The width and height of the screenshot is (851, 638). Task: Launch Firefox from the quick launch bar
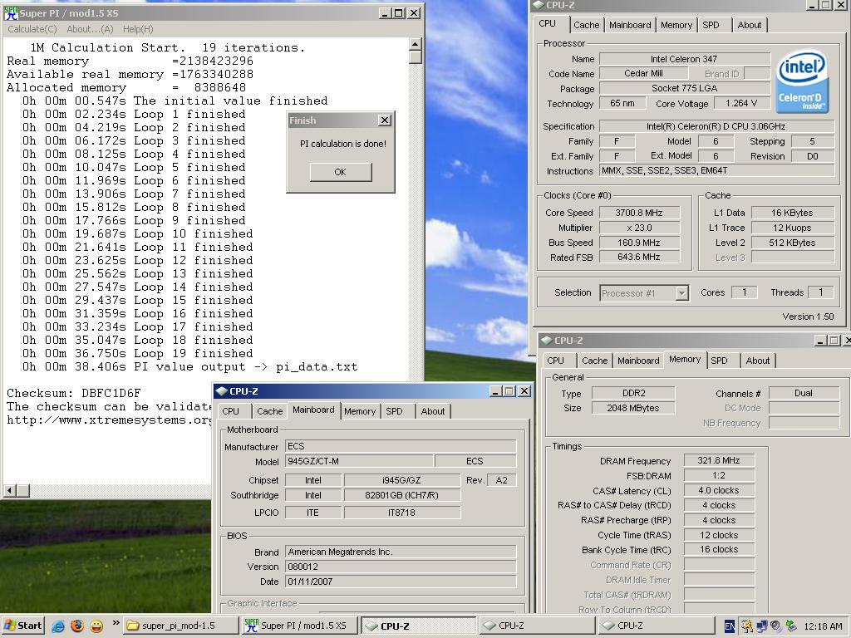pyautogui.click(x=77, y=626)
